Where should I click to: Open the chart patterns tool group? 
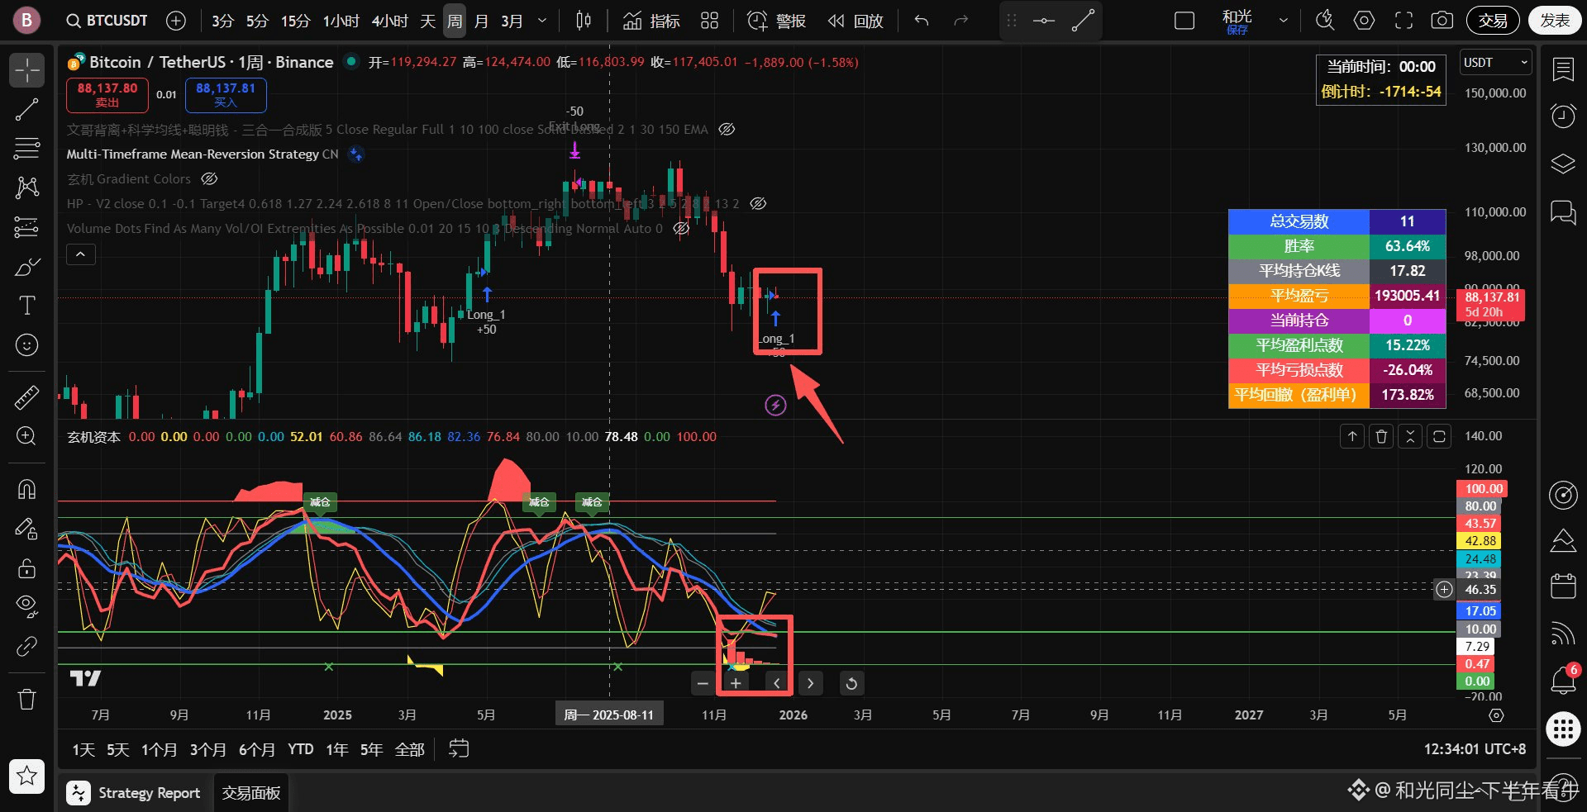26,188
